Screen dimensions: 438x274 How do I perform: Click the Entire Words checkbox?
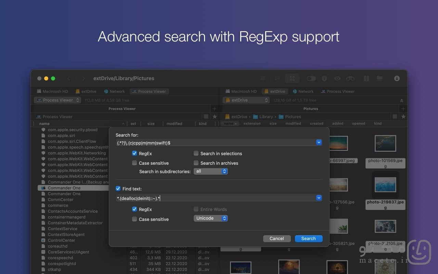[x=196, y=209]
